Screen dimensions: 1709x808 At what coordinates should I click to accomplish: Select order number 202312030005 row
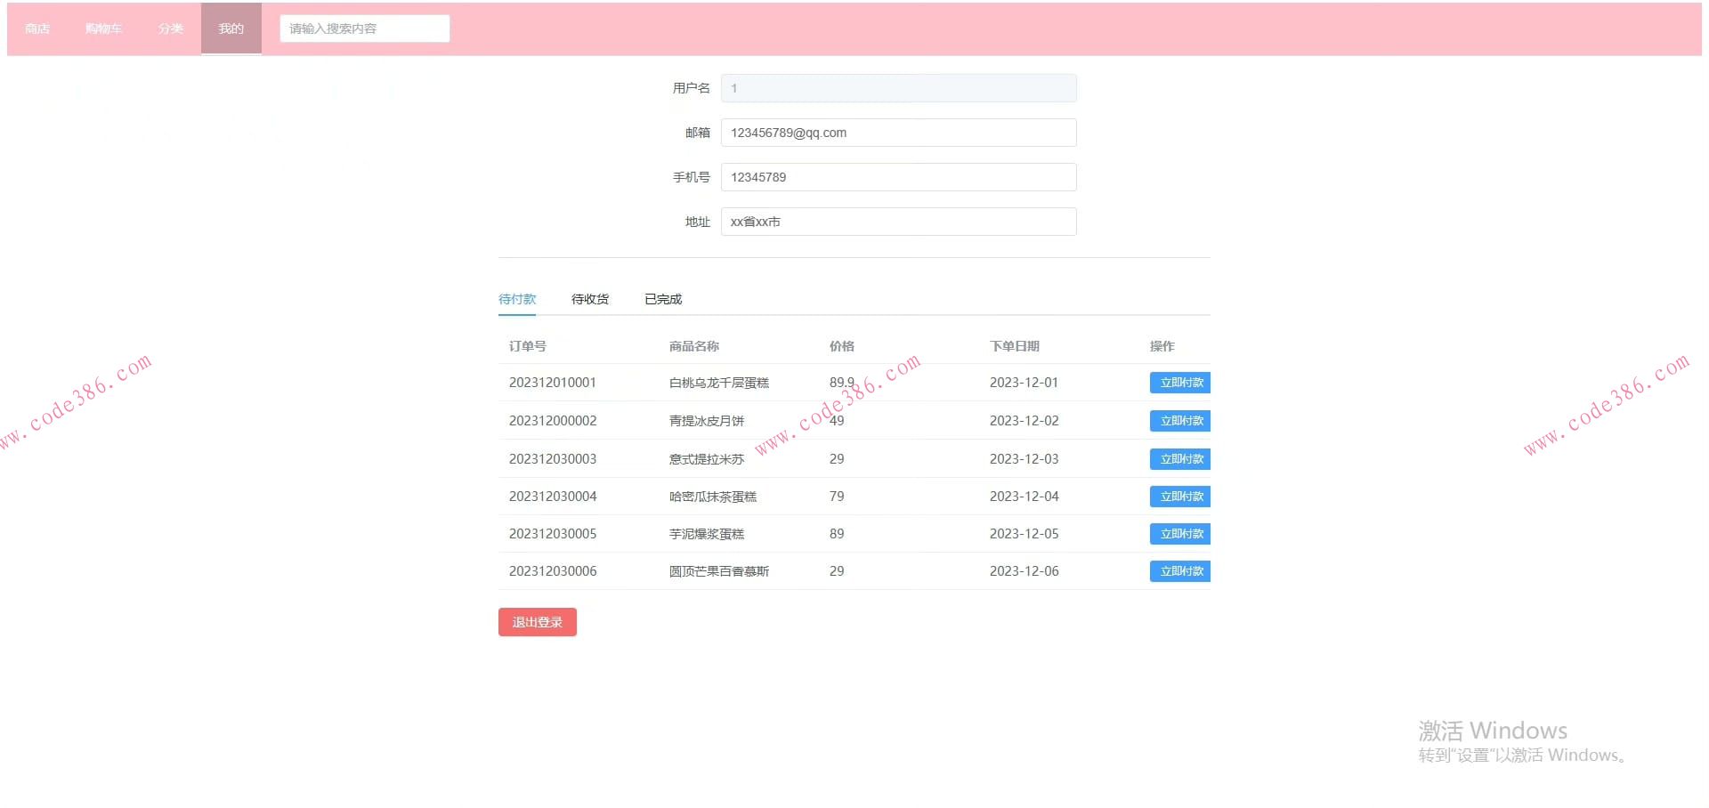tap(552, 533)
